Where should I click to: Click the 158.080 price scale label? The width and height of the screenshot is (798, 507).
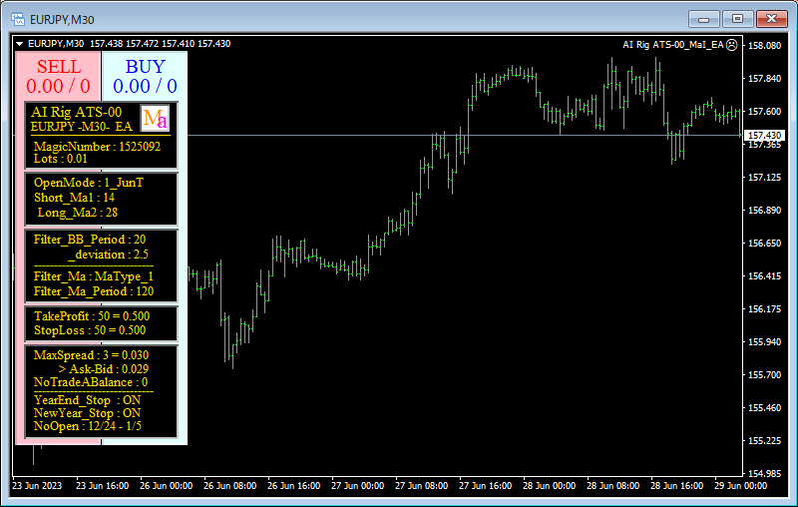(x=764, y=46)
